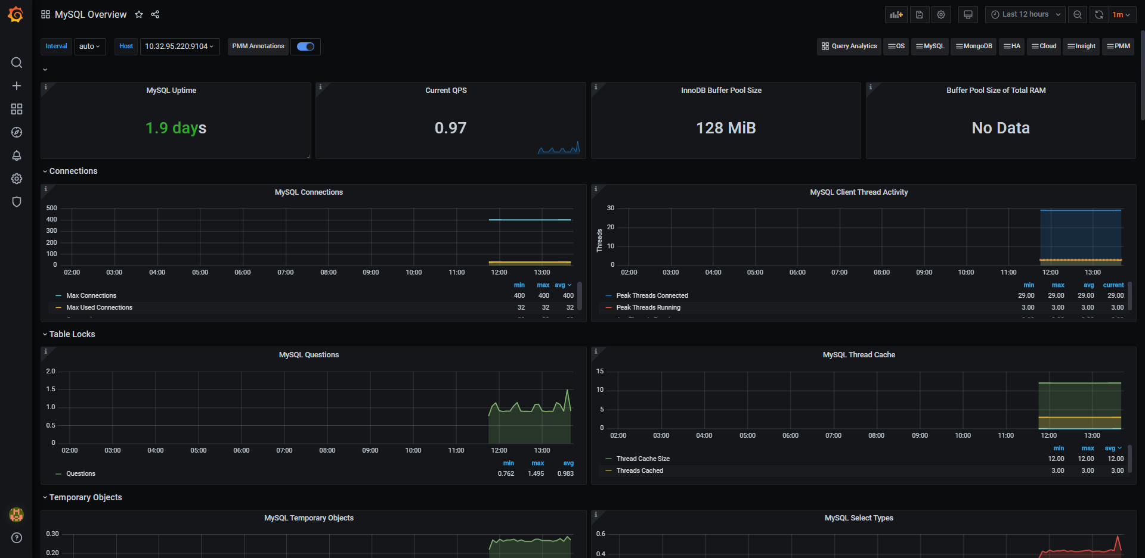Click info icon on MySQL Thread Cache panel
This screenshot has height=558, width=1145.
pos(596,351)
